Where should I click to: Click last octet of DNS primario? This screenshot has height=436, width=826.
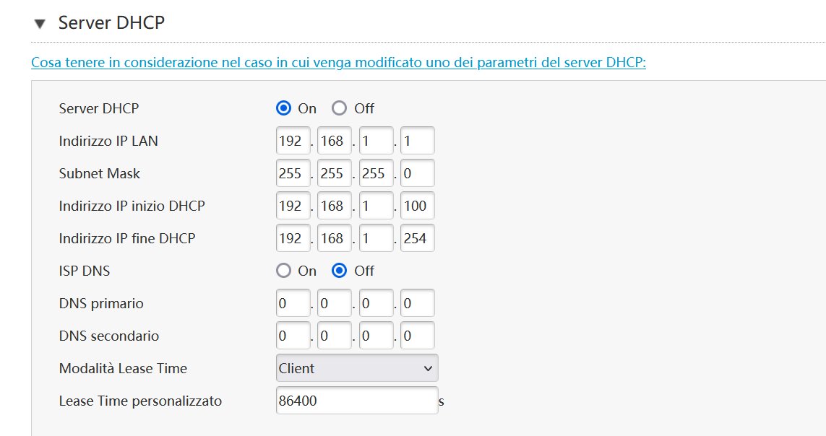pyautogui.click(x=417, y=303)
